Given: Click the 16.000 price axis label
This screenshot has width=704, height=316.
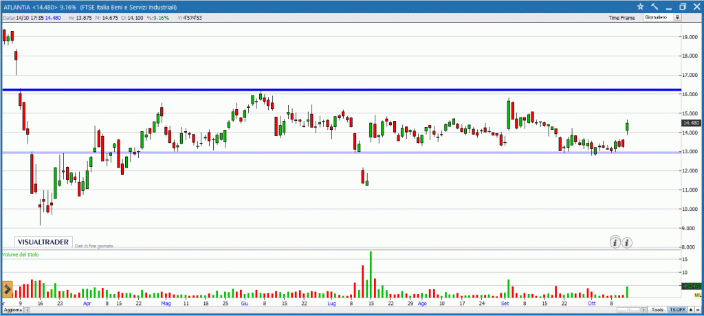Looking at the screenshot, I should [x=690, y=94].
